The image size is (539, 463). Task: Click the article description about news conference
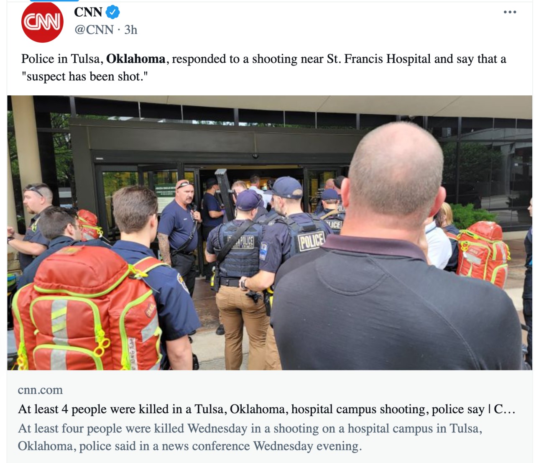click(x=250, y=437)
